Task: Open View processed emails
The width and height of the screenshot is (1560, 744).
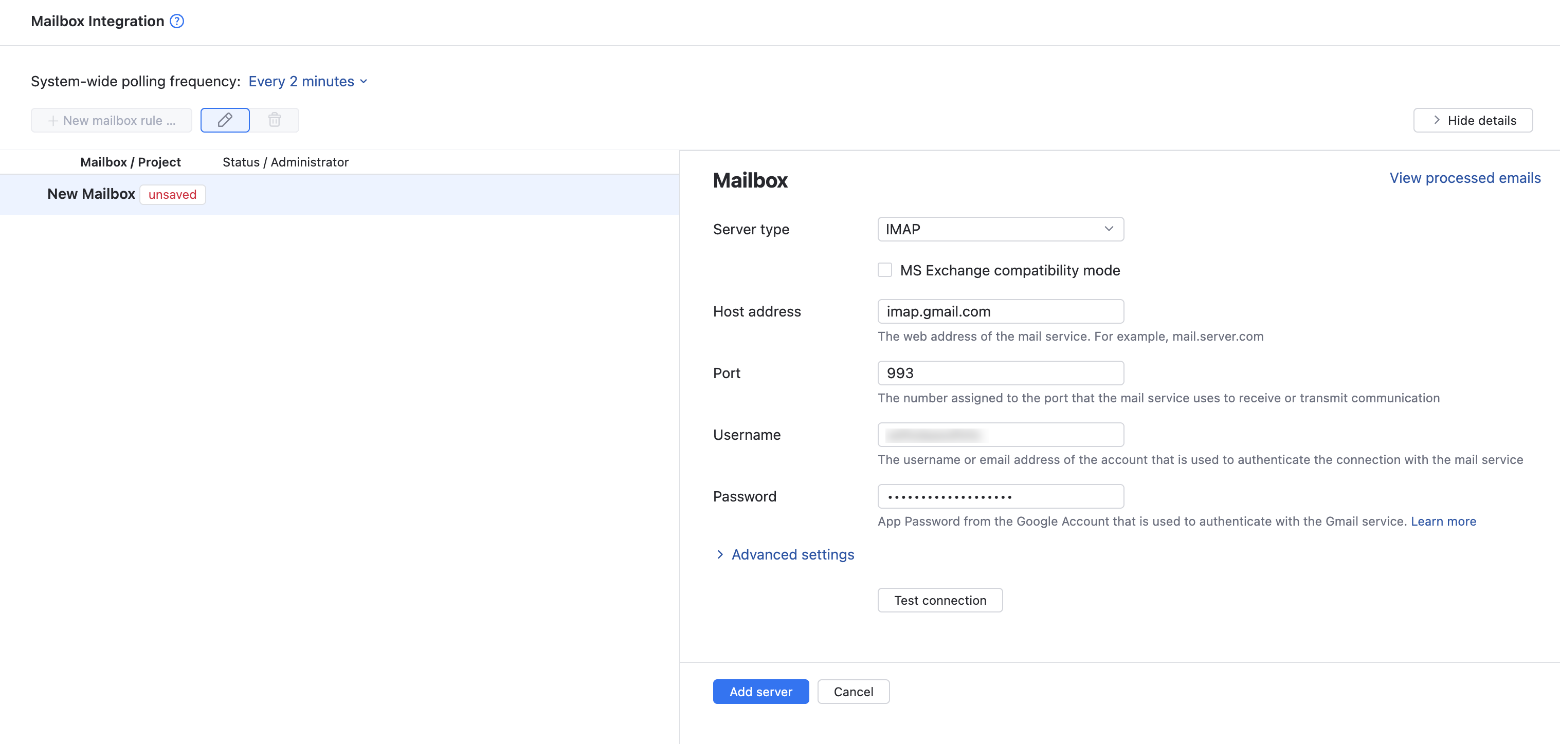Action: [x=1465, y=177]
